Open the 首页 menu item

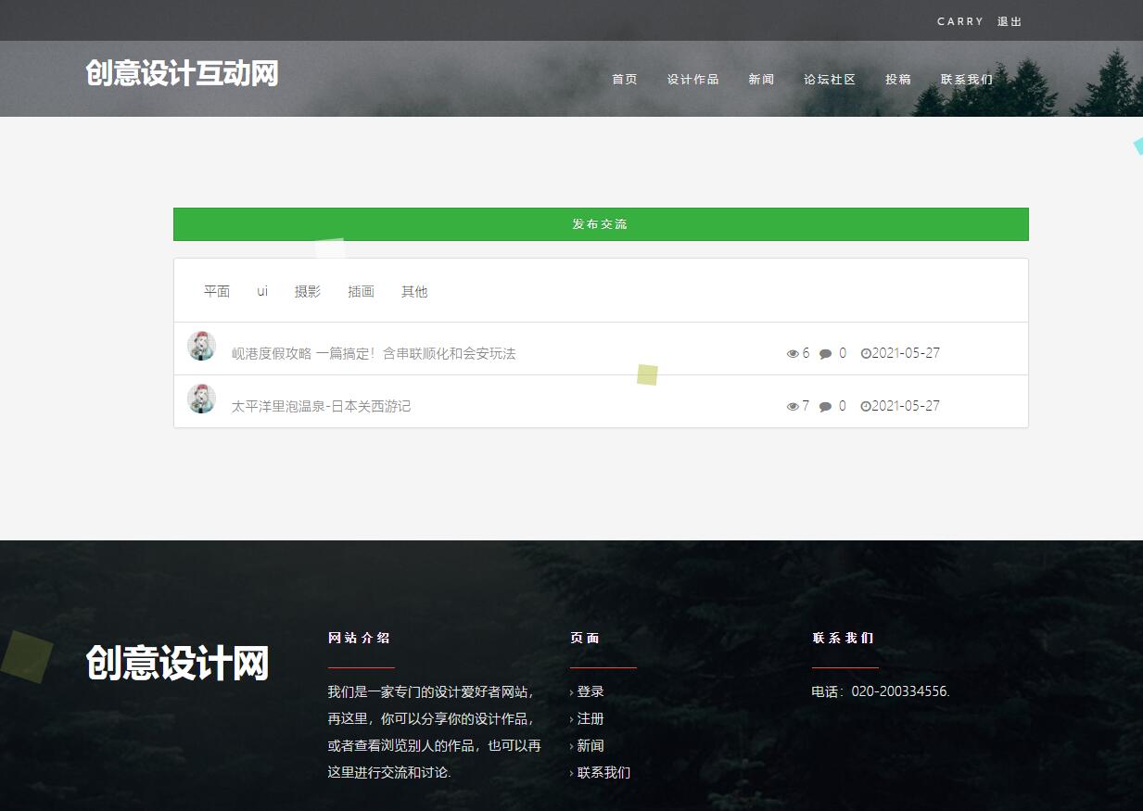(624, 79)
